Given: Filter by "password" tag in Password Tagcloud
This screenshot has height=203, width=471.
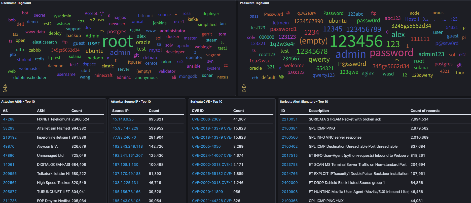Looking at the screenshot, I should click(x=391, y=53).
